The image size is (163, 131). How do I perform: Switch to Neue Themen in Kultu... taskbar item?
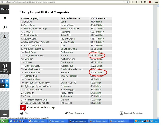coord(98,121)
